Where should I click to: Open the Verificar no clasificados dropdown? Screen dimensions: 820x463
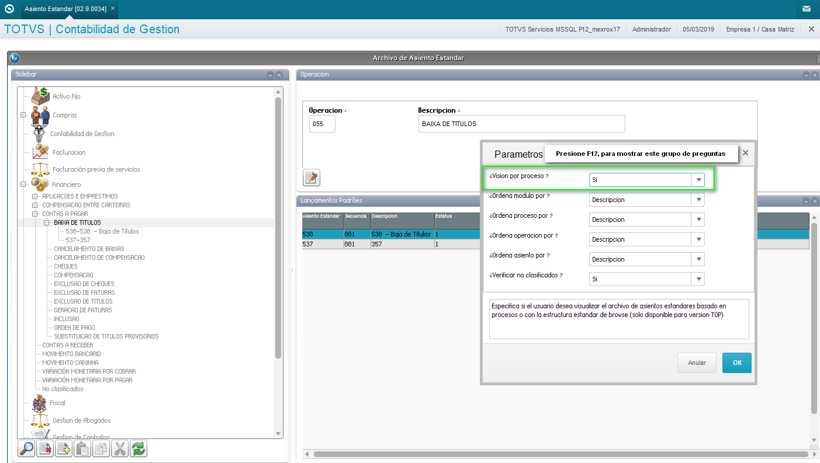click(x=698, y=279)
